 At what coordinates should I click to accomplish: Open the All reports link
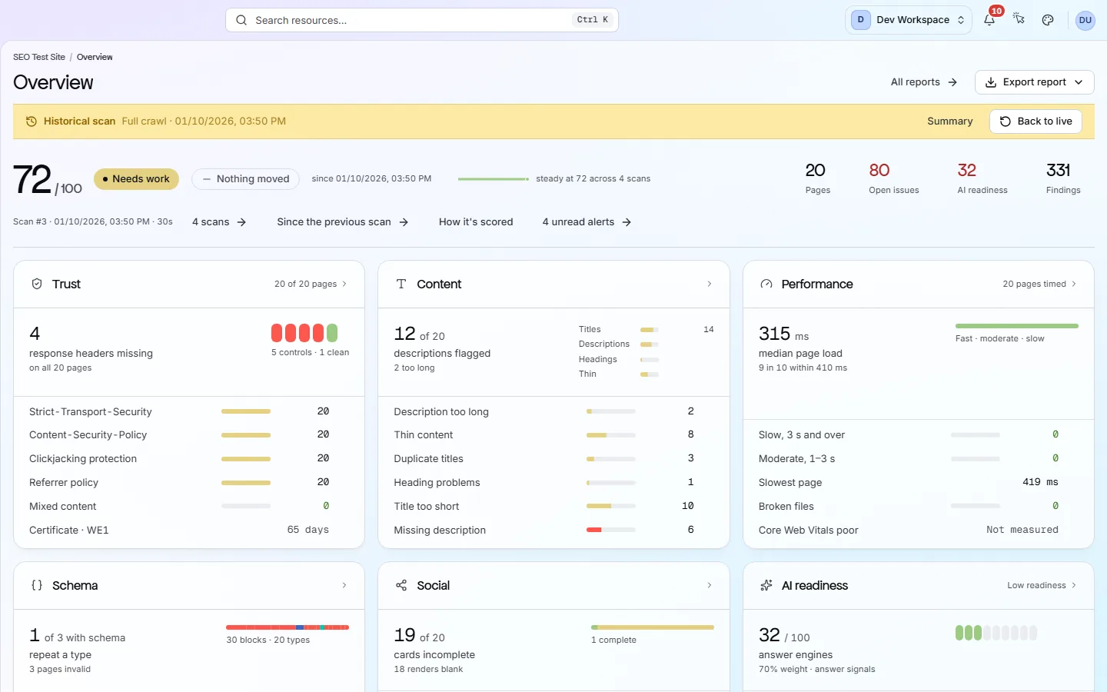924,82
